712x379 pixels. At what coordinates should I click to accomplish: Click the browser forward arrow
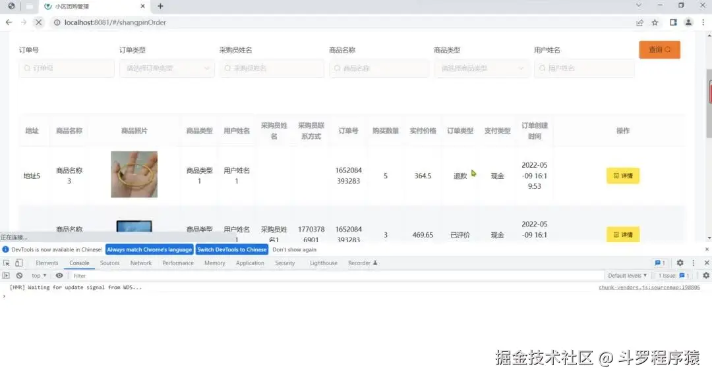tap(24, 22)
